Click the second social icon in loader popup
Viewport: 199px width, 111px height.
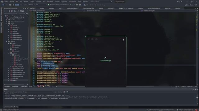pyautogui.click(x=92, y=39)
